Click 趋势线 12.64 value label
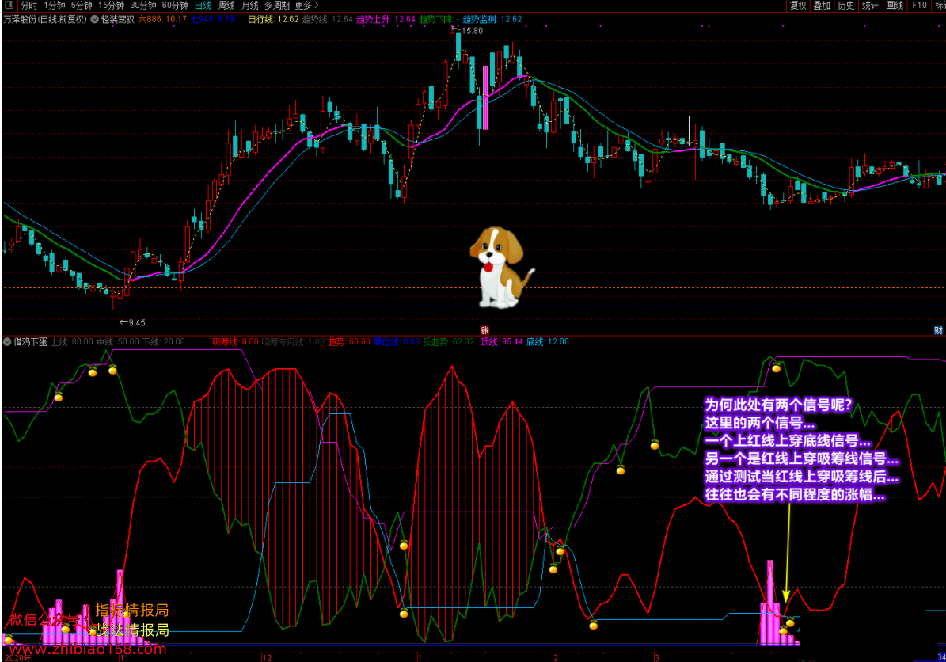This screenshot has width=946, height=662. point(328,19)
